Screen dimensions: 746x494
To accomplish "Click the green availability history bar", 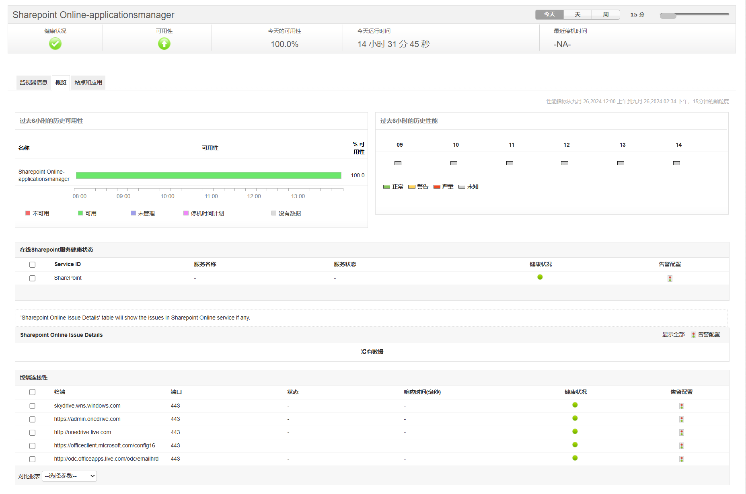I will click(x=208, y=175).
